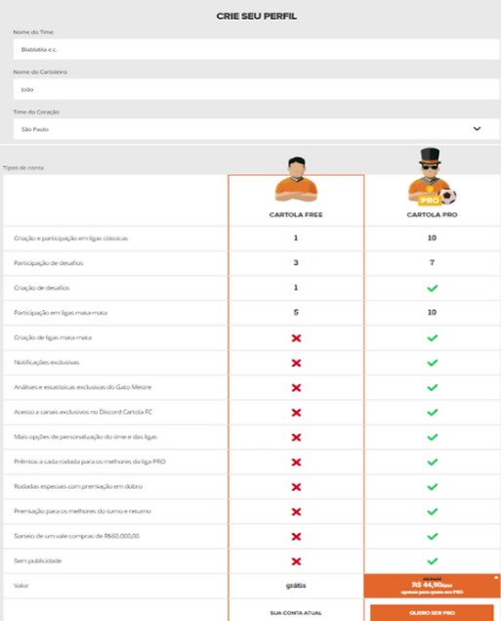Click the green check for Criação de desafios
This screenshot has height=621, width=501.
coord(433,288)
